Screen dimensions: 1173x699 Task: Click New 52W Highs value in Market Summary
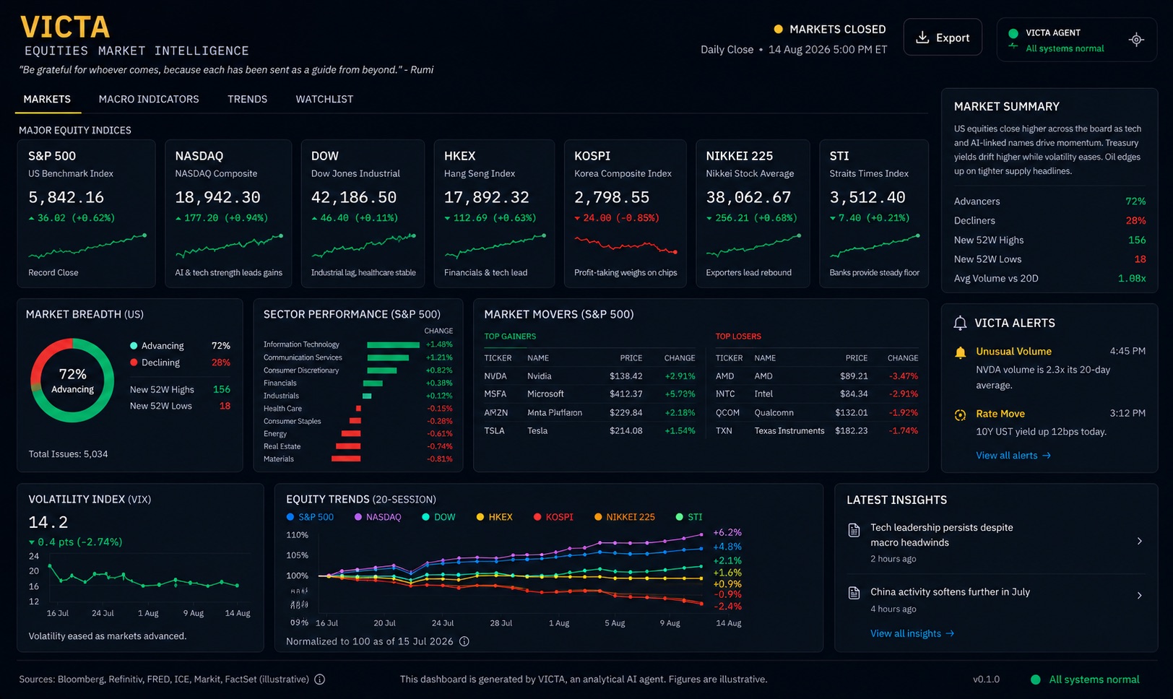(1137, 240)
